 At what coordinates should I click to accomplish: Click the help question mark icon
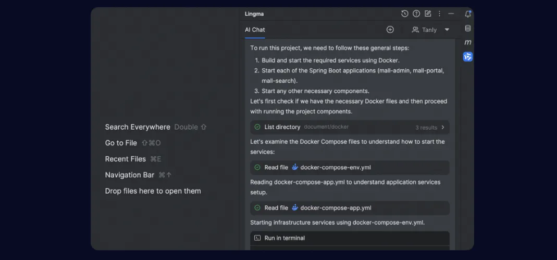click(416, 14)
